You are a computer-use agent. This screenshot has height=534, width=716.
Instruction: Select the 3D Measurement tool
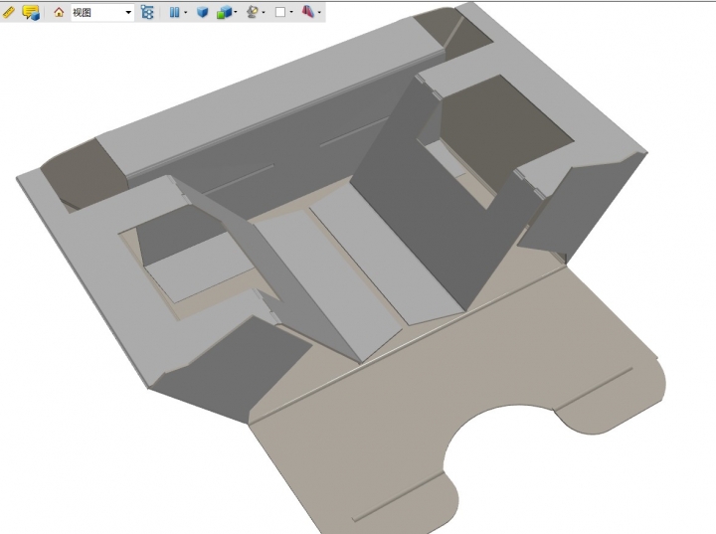tap(9, 12)
